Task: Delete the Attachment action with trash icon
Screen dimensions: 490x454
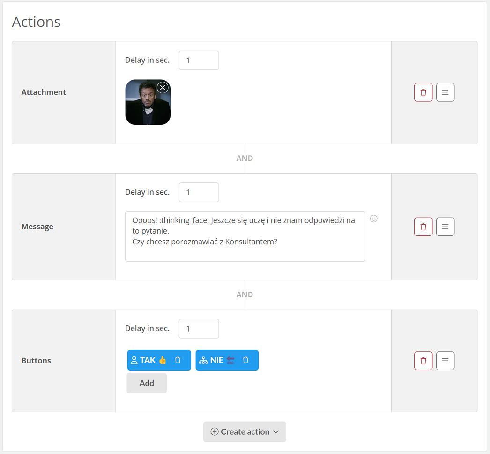Action: click(423, 92)
